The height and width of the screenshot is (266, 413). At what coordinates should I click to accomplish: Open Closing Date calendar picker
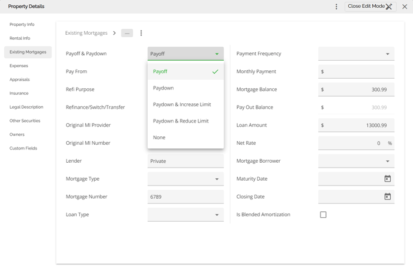pyautogui.click(x=387, y=196)
